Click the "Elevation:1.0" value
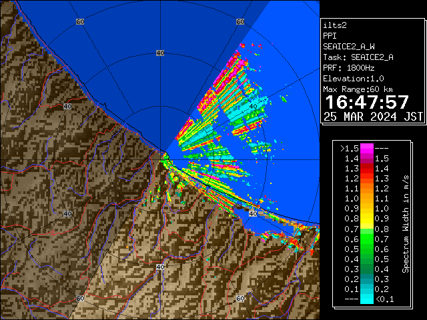Viewport: 427px width, 320px height. coord(354,79)
